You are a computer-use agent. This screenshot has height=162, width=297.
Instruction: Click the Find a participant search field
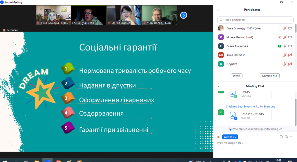255,20
